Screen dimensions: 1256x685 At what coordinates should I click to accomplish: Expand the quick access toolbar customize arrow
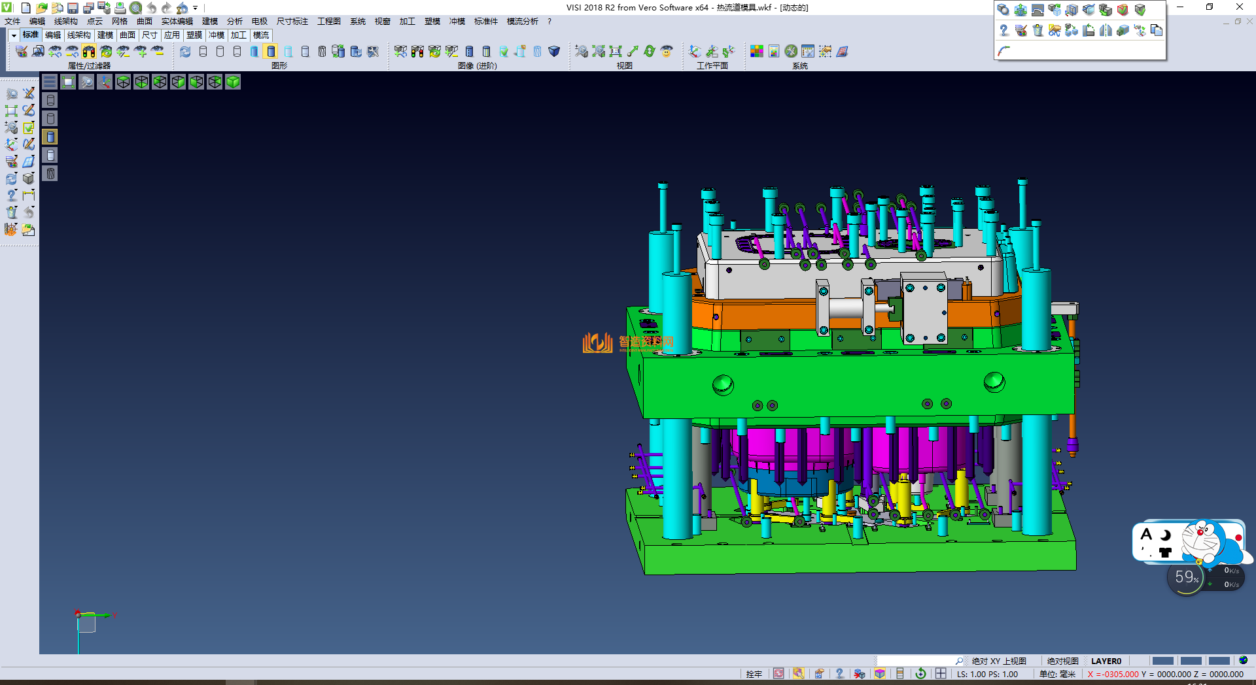point(195,8)
